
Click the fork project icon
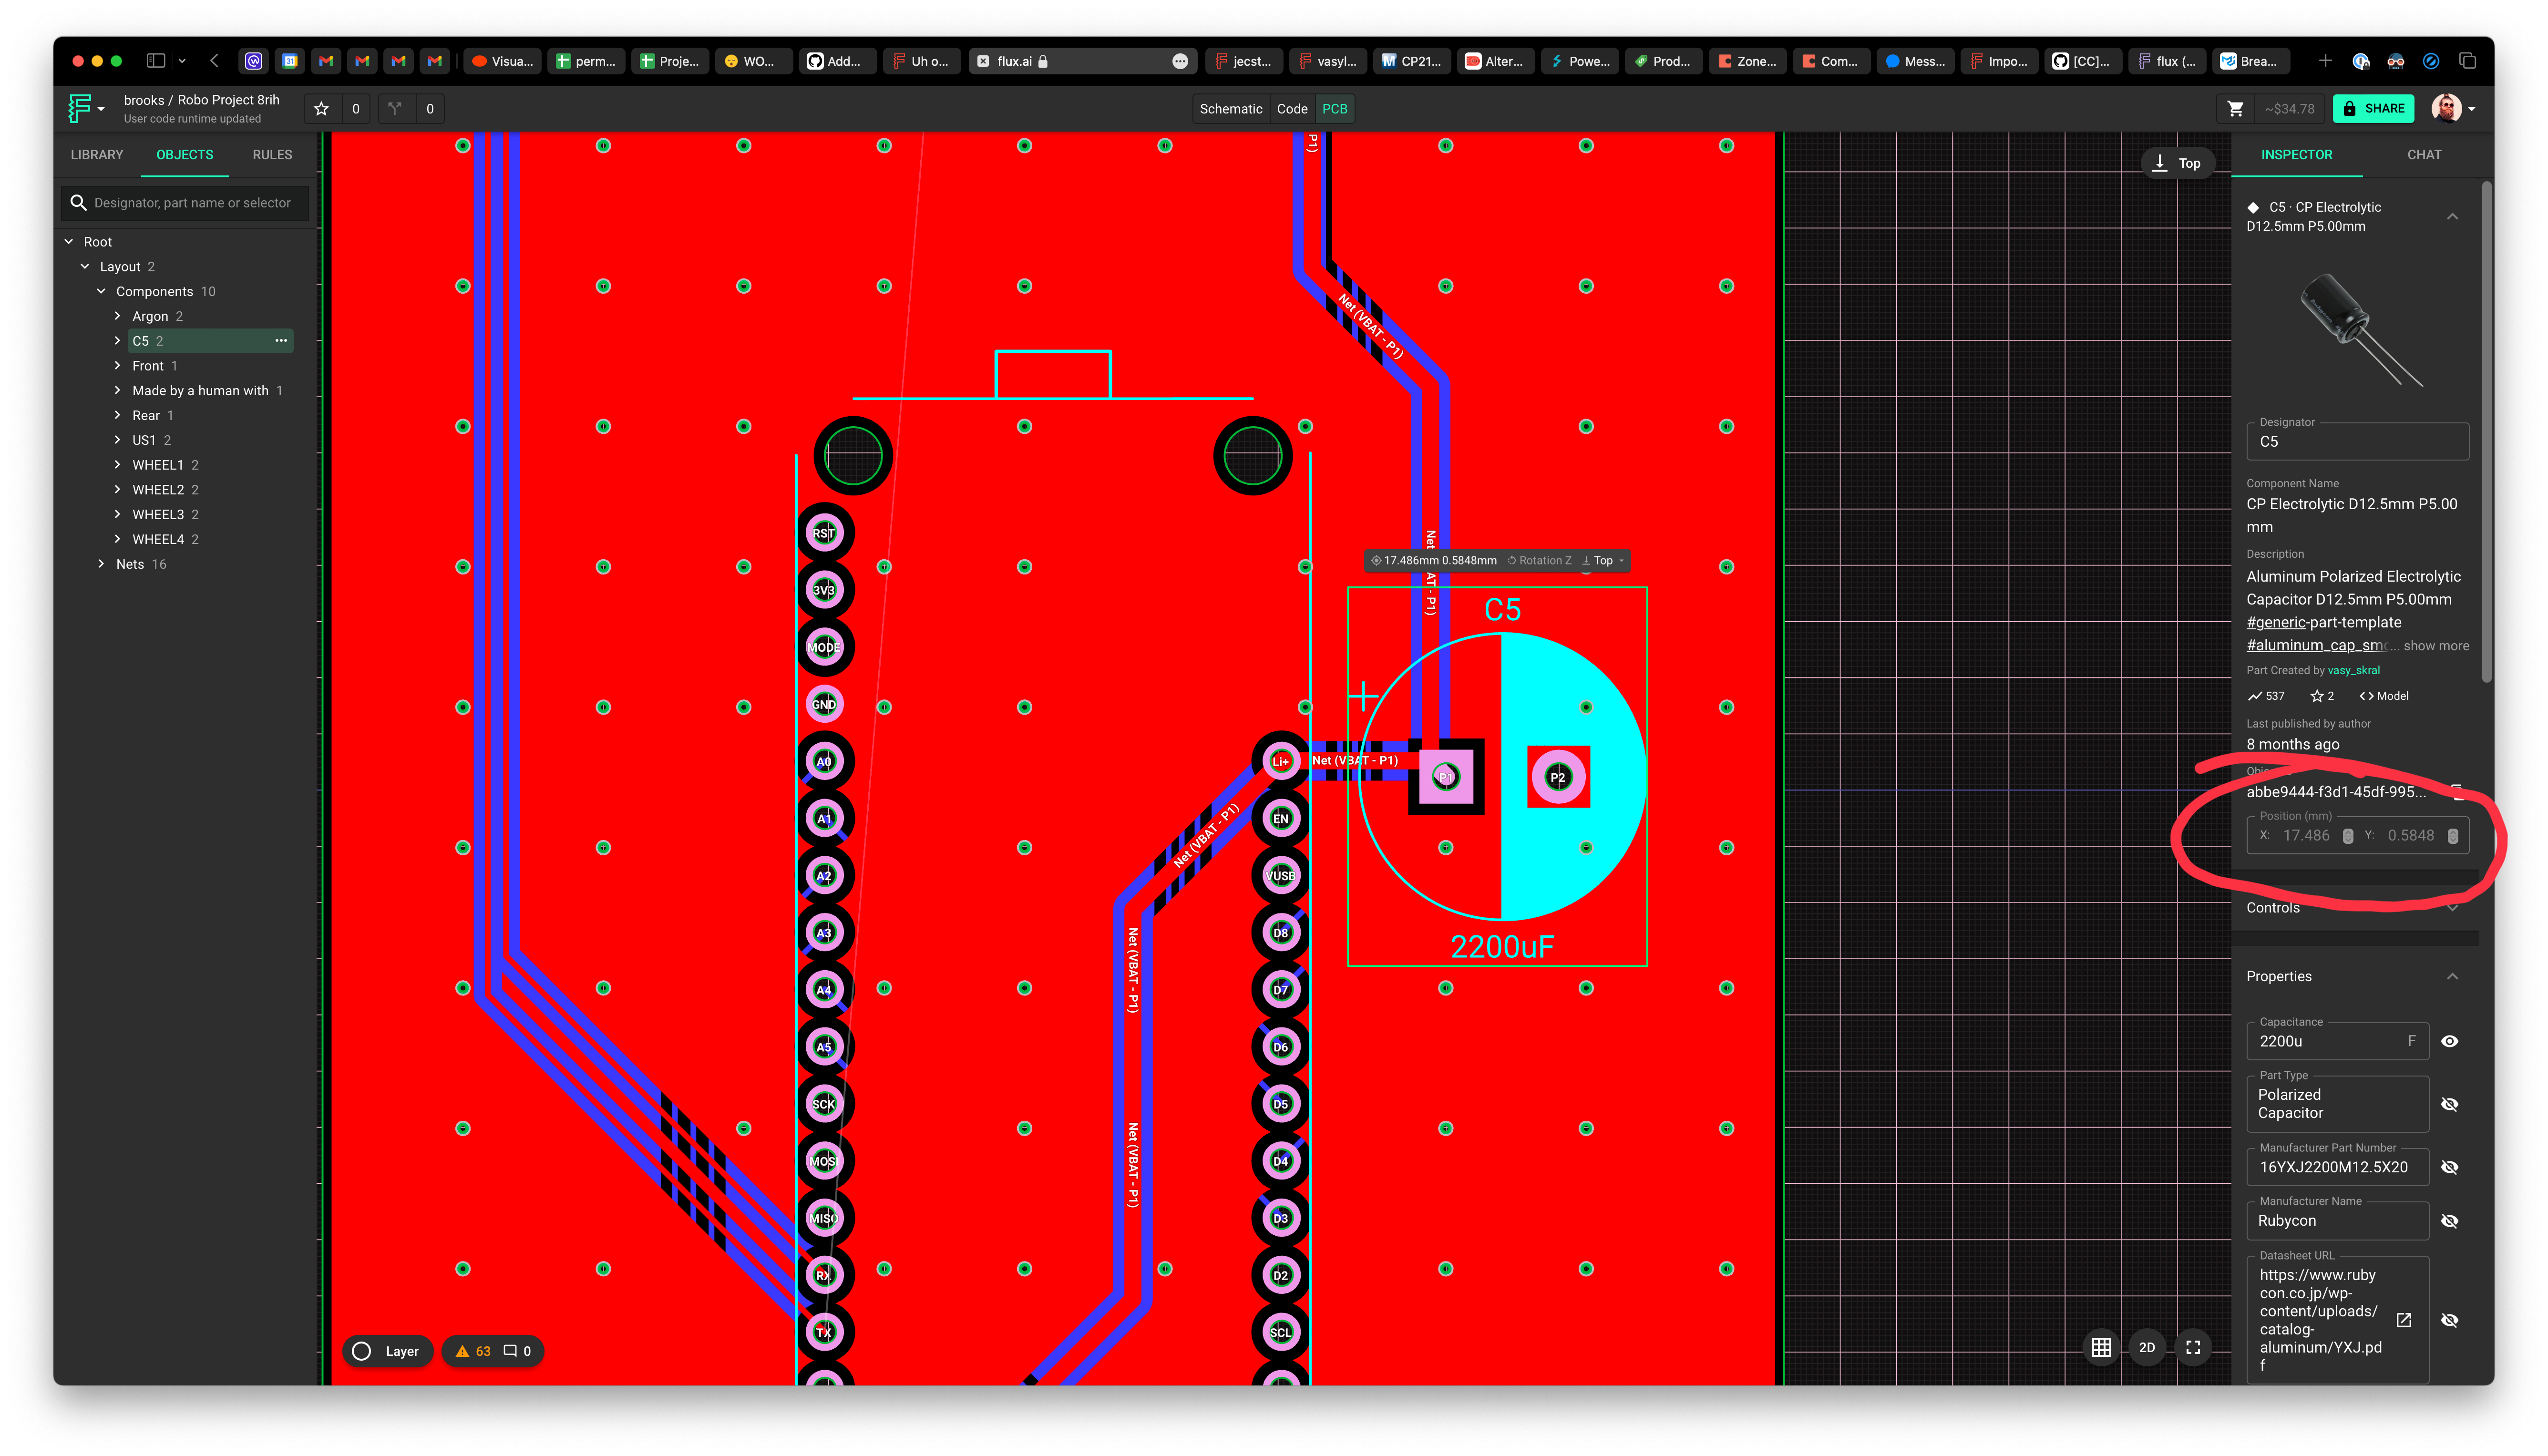395,109
